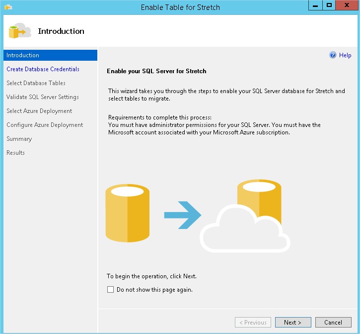
Task: Click the Enable your SQL Server for Stretch heading
Action: click(156, 71)
